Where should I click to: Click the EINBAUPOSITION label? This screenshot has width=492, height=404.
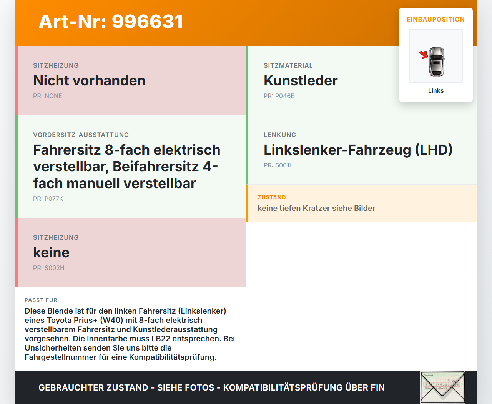click(x=436, y=19)
